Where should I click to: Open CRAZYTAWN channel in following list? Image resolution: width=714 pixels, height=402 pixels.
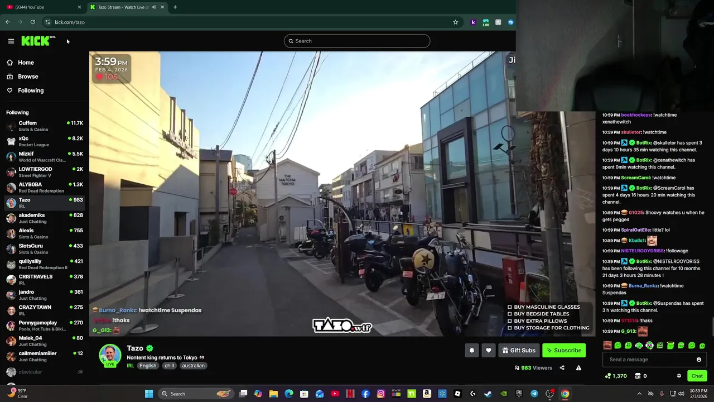pos(45,310)
